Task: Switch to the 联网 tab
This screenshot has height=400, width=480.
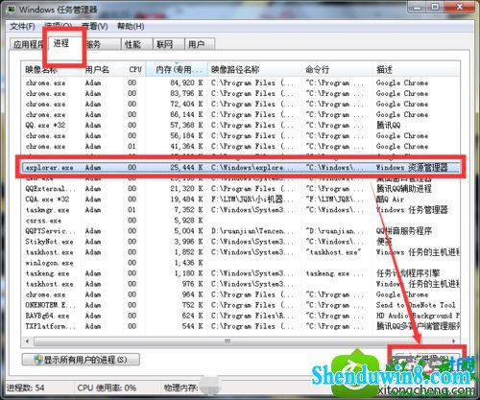Action: pos(169,44)
